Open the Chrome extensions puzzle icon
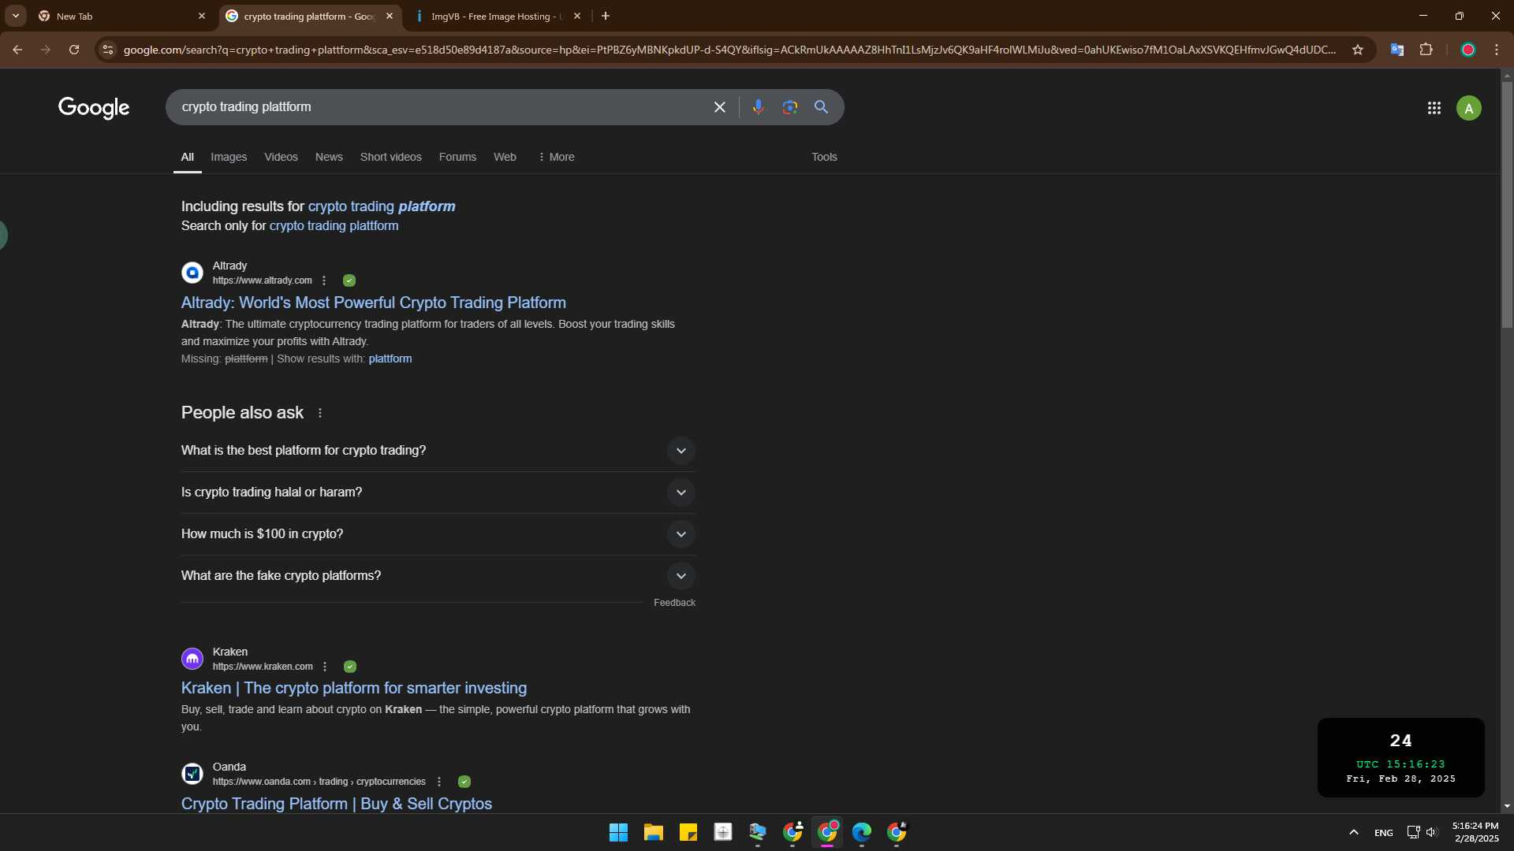This screenshot has width=1514, height=851. [x=1426, y=50]
